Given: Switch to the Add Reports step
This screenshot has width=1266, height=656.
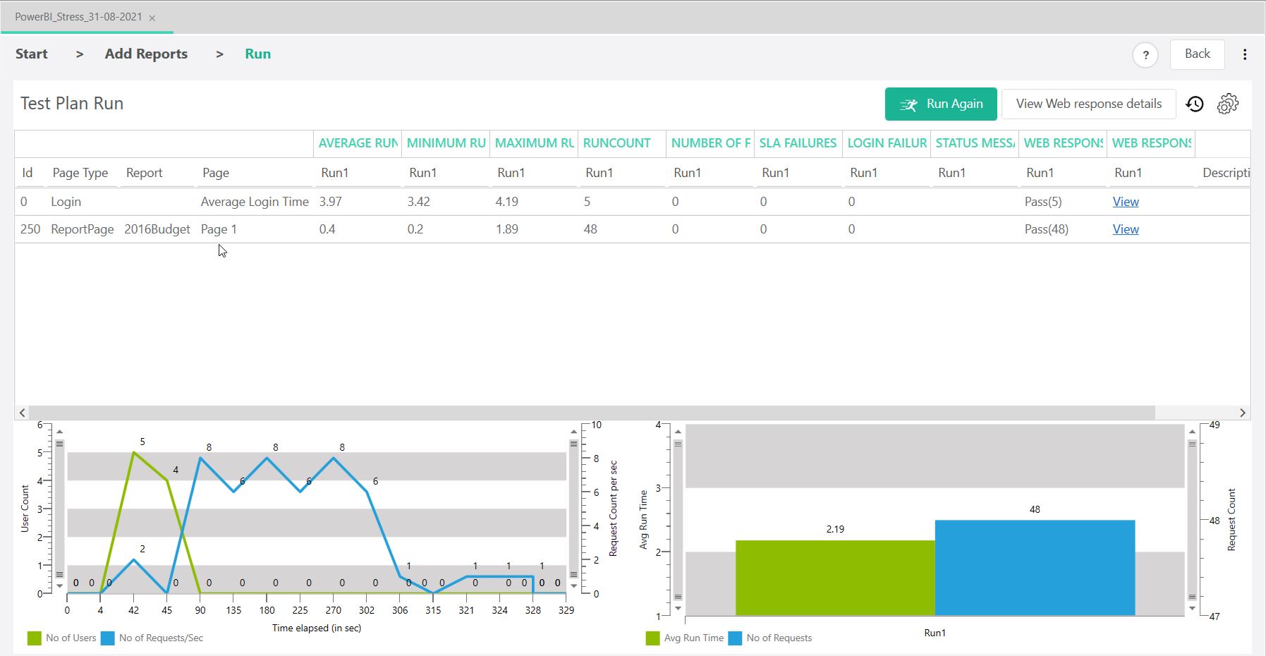Looking at the screenshot, I should pyautogui.click(x=146, y=54).
